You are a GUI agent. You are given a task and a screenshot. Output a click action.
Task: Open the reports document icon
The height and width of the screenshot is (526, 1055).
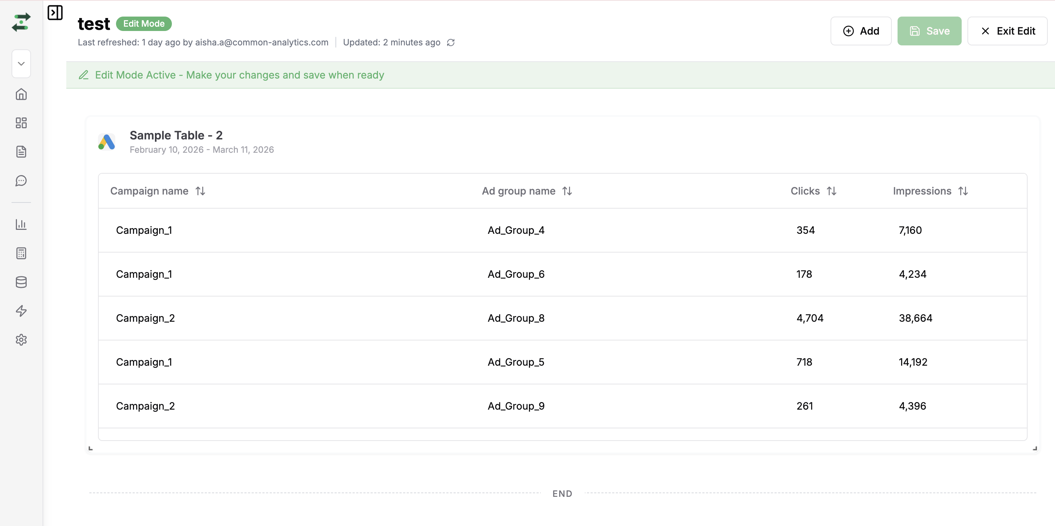pos(21,152)
